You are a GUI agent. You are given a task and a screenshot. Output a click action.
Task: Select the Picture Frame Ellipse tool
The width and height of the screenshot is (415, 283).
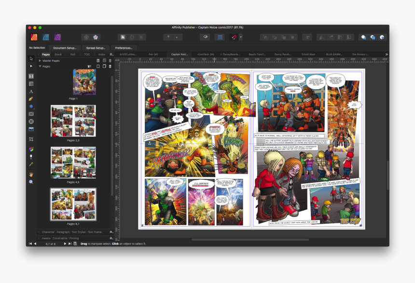31,121
